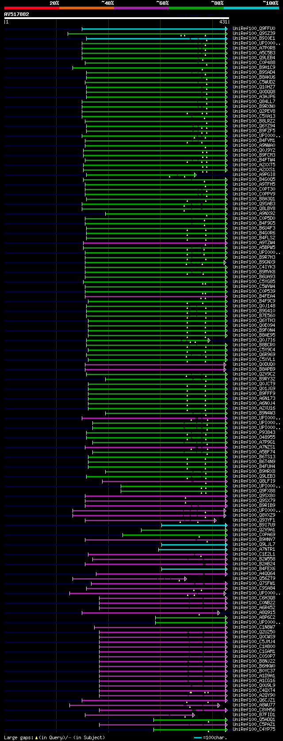Click the UniRef100_C5XA13 label
Image resolution: width=283 pixels, height=741 pixels.
click(254, 116)
